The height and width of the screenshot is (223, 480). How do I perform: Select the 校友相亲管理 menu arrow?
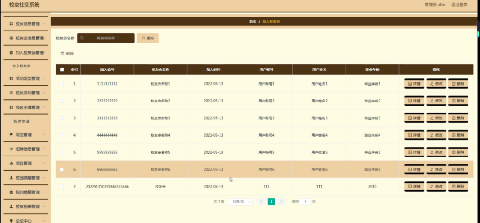pos(44,207)
